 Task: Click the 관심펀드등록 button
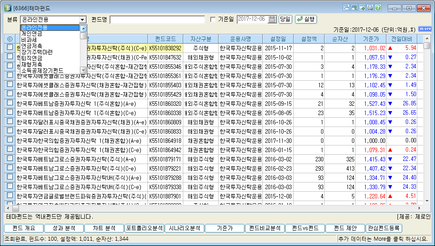point(384,228)
